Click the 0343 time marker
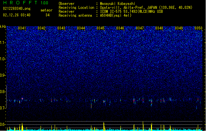The image size is (206, 131). coord(61,28)
